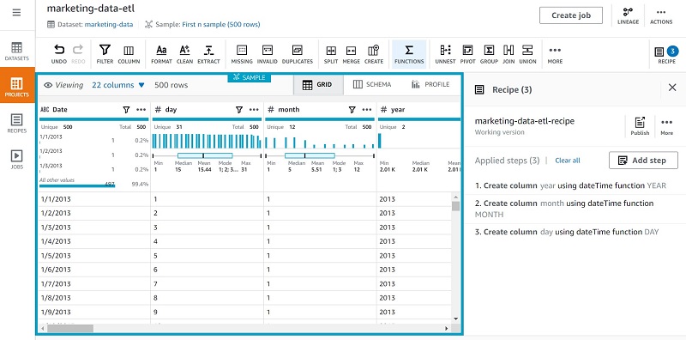Open the Split tool

(331, 54)
